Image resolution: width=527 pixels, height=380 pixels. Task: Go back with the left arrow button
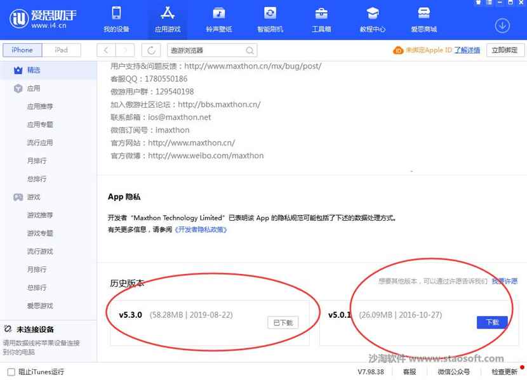(x=106, y=50)
